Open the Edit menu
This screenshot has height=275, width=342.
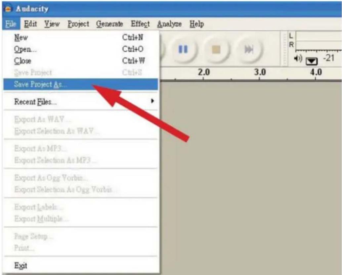(30, 24)
